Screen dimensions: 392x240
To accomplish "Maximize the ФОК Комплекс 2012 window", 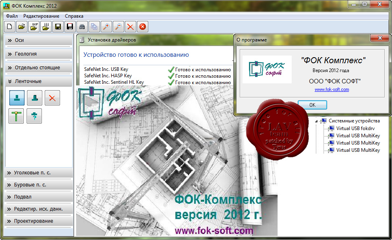I will (x=365, y=4).
